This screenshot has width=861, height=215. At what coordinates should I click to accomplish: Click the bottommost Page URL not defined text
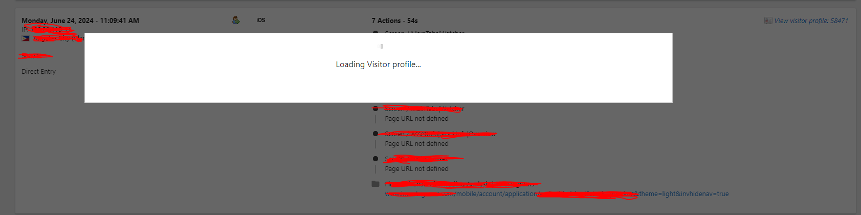[x=416, y=168]
